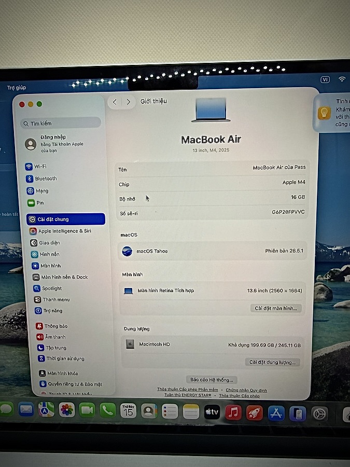
Task: Click Phiên bản 26.5.1 version text
Action: point(284,251)
